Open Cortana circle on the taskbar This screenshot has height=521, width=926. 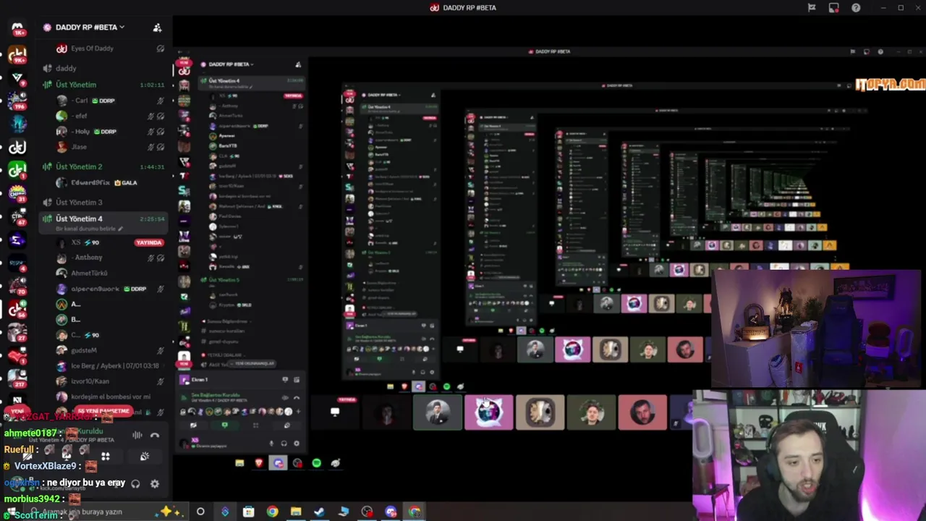click(200, 512)
